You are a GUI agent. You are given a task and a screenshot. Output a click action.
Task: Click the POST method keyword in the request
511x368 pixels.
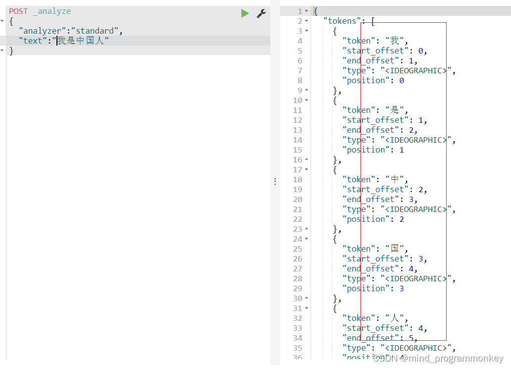[19, 11]
